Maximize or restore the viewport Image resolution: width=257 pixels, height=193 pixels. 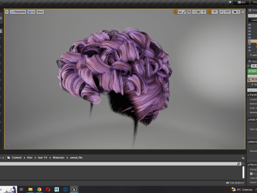click(x=243, y=12)
